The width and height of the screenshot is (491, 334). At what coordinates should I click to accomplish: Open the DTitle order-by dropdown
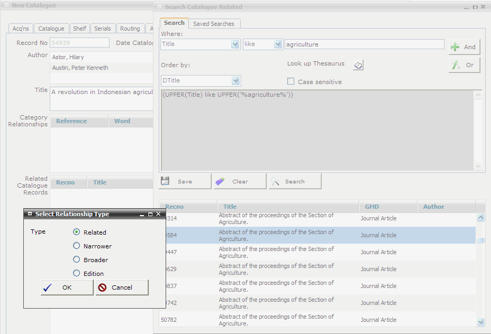(235, 81)
